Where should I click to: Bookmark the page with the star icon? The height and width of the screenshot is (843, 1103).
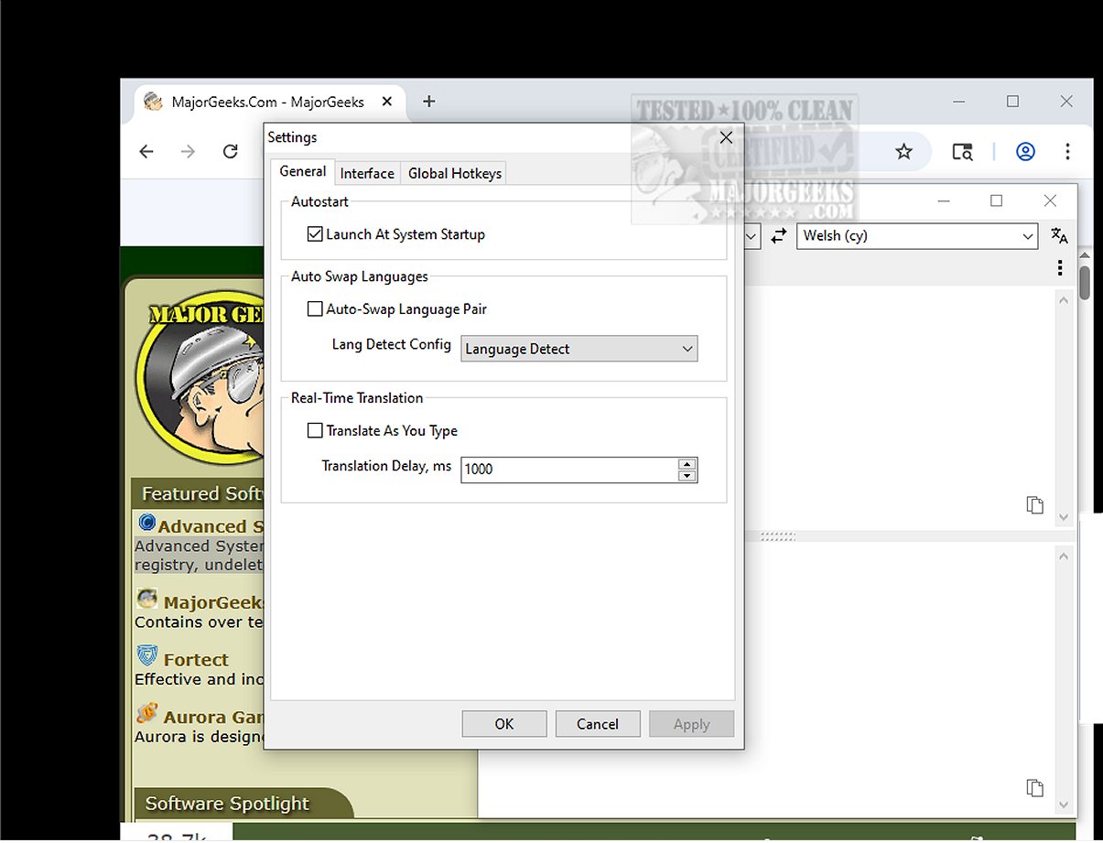click(903, 152)
